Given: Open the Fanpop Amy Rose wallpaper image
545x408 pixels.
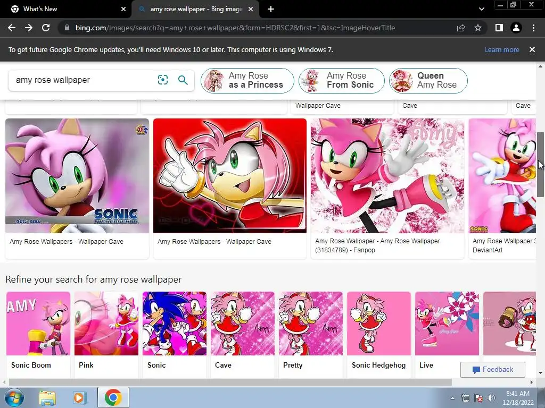Looking at the screenshot, I should 387,176.
